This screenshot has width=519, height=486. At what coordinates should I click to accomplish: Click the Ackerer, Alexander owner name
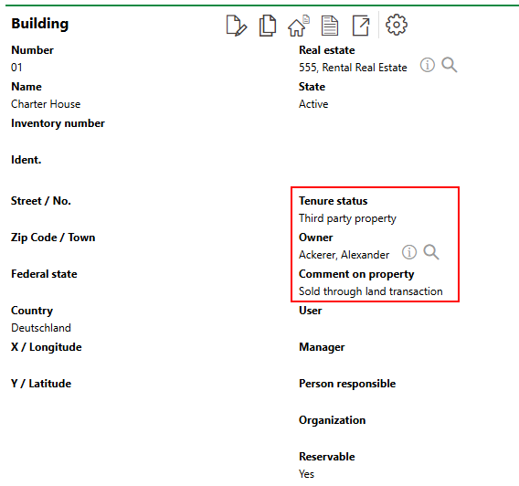click(344, 255)
